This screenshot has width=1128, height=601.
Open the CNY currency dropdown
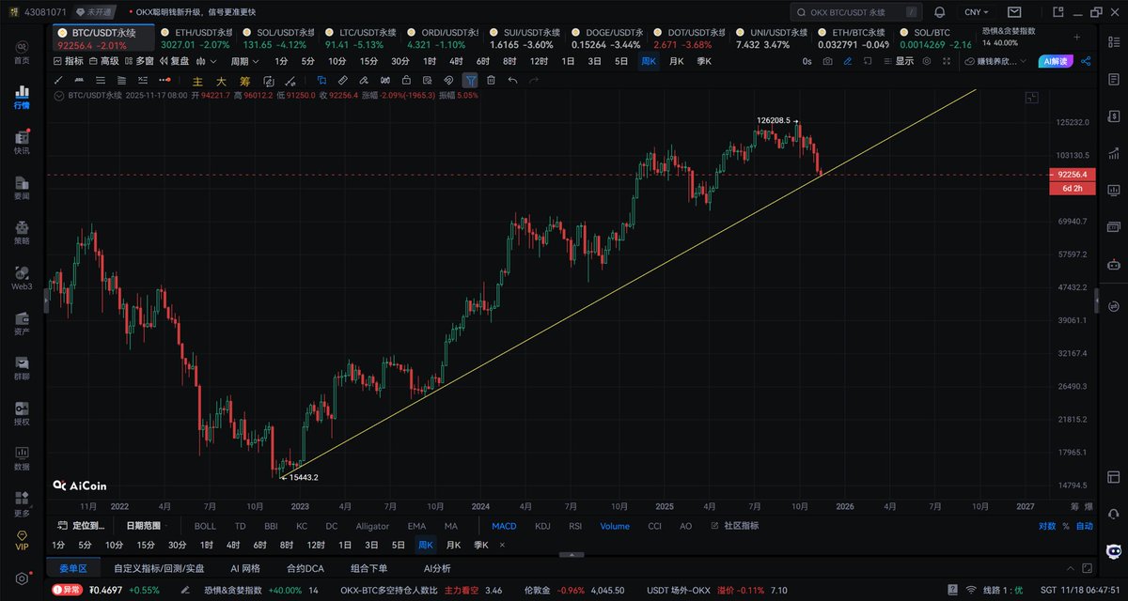[978, 12]
